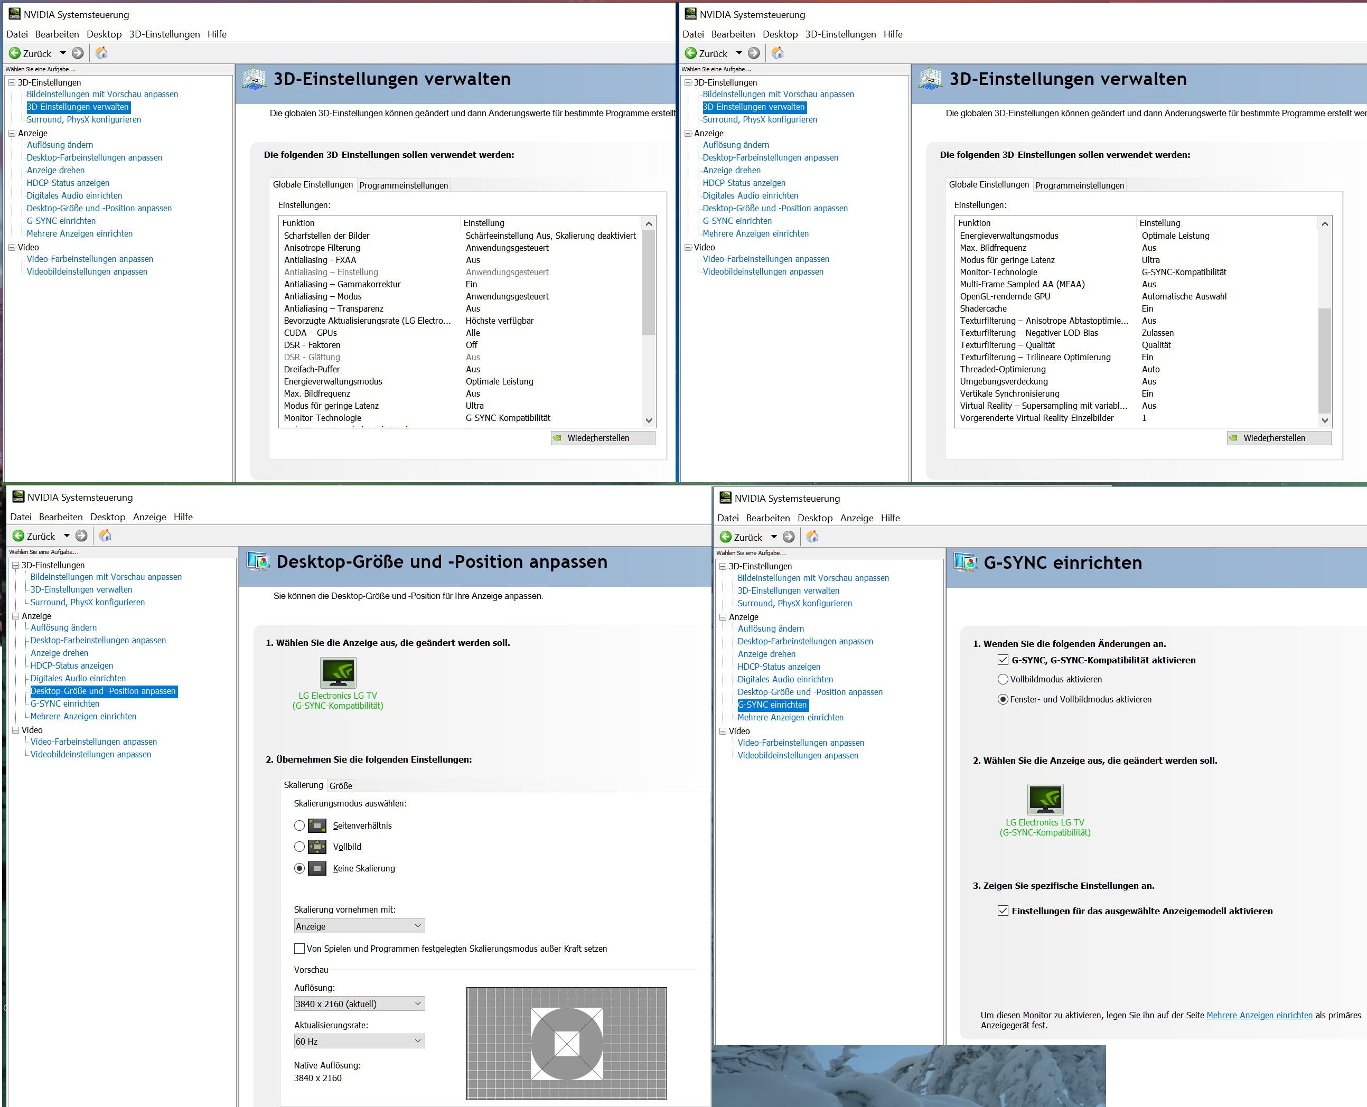Select the Seitenverhältnis radio button
The image size is (1367, 1107).
pyautogui.click(x=299, y=826)
